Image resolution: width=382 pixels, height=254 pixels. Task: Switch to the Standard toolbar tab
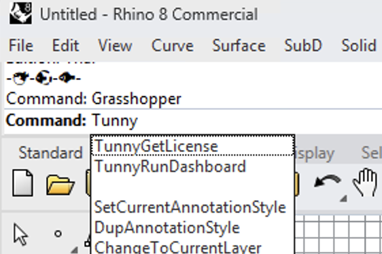point(51,153)
